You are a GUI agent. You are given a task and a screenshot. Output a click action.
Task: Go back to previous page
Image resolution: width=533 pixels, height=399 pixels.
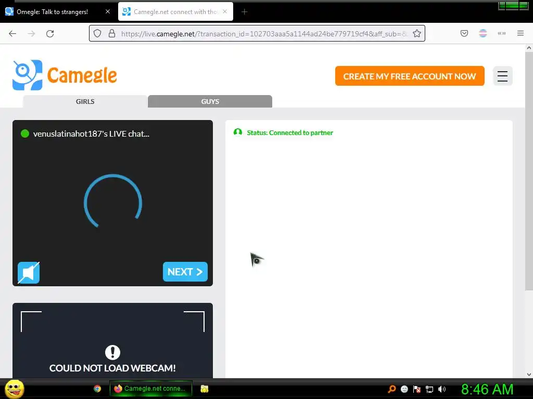click(12, 34)
